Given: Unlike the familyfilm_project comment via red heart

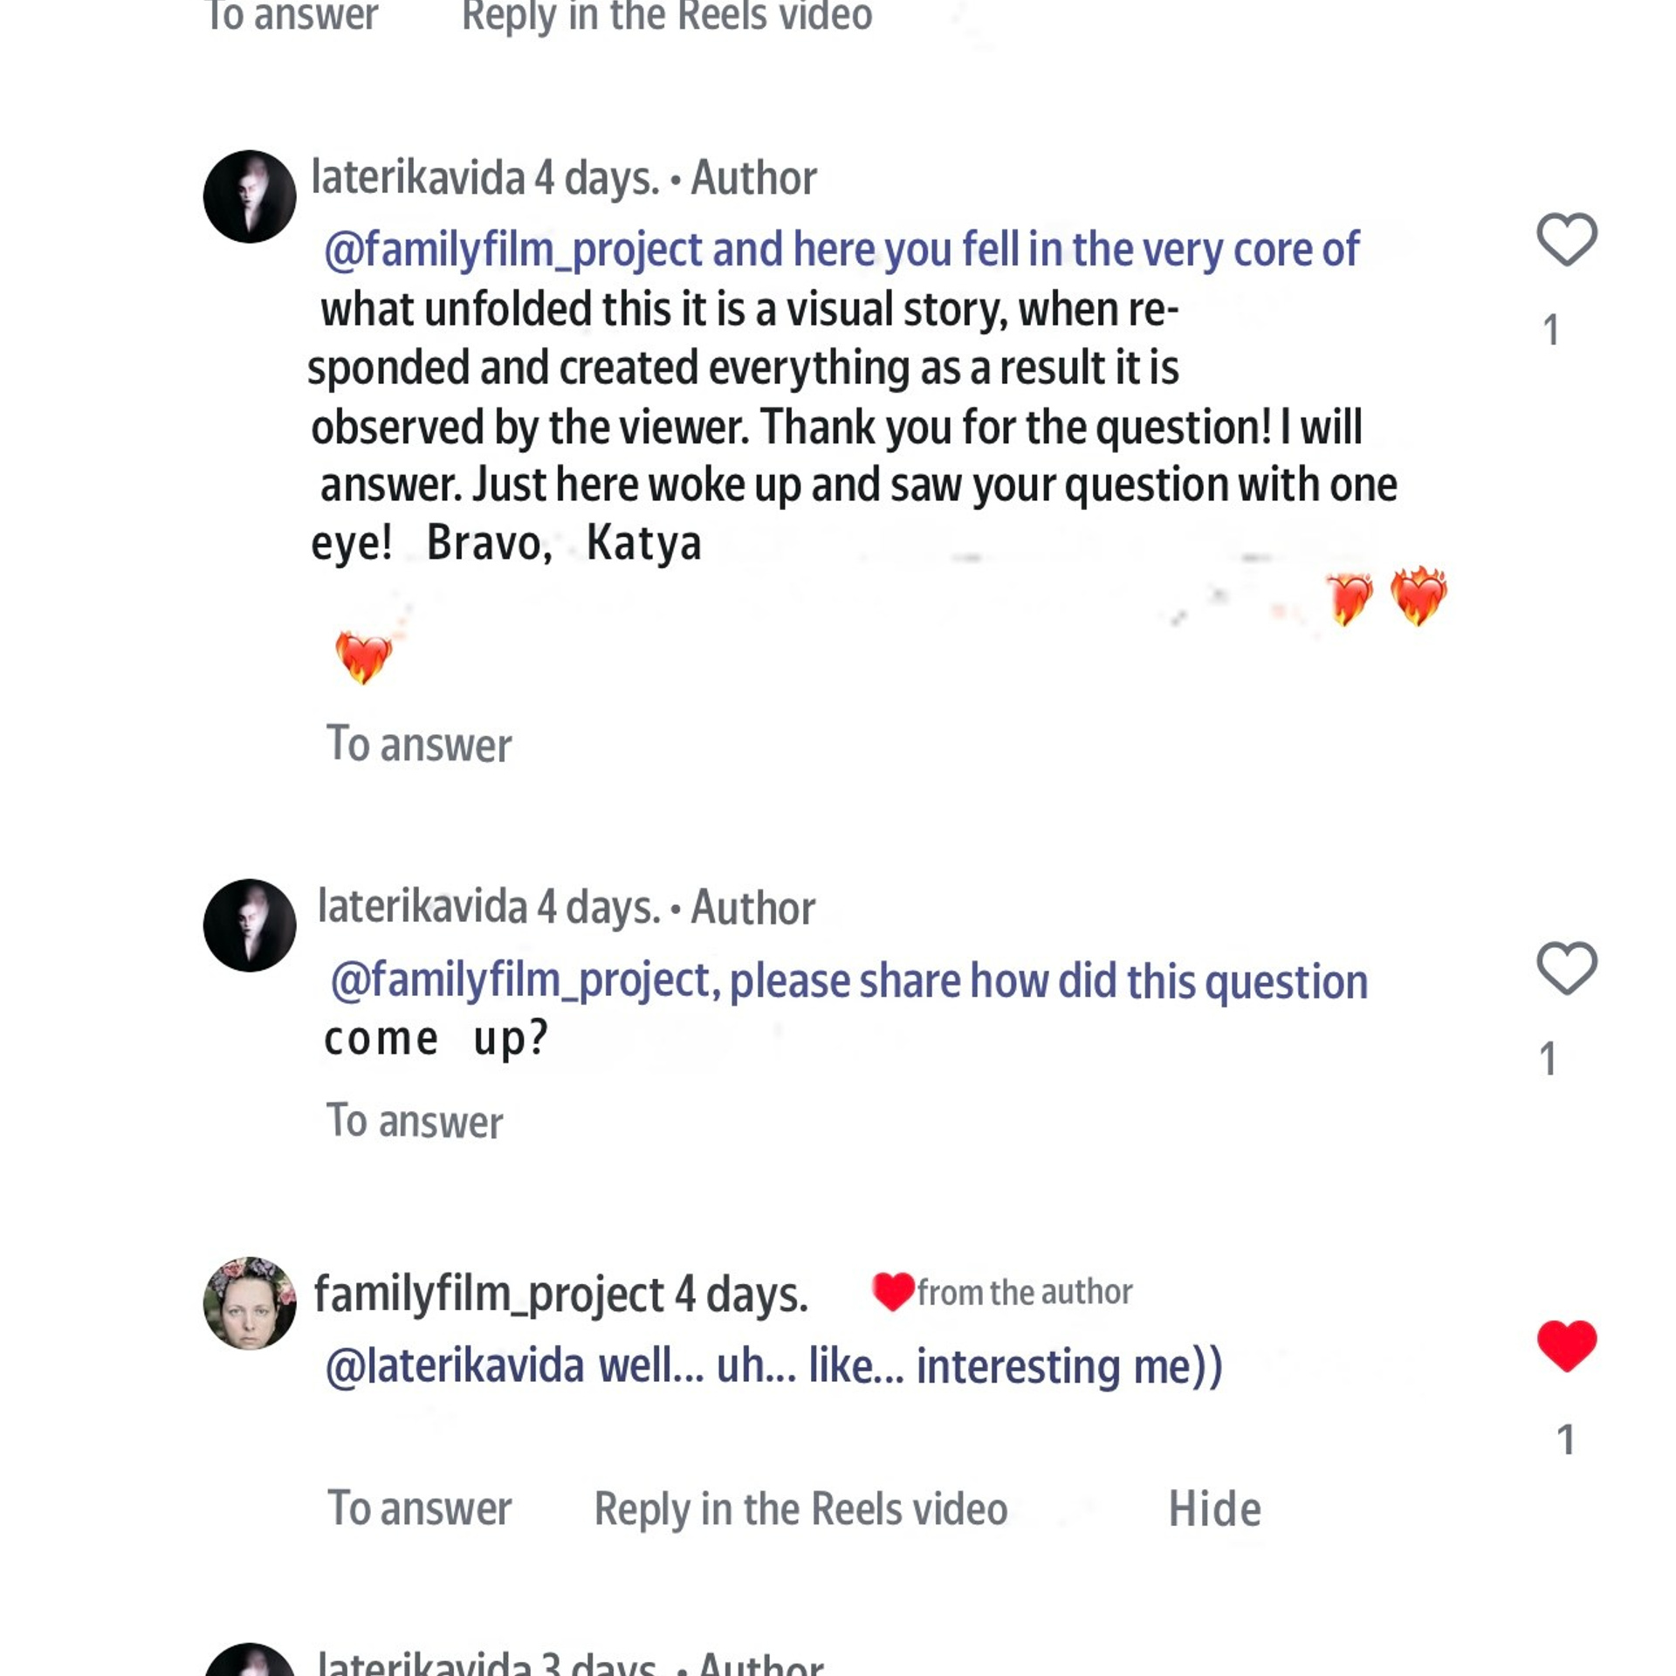Looking at the screenshot, I should tap(1566, 1345).
